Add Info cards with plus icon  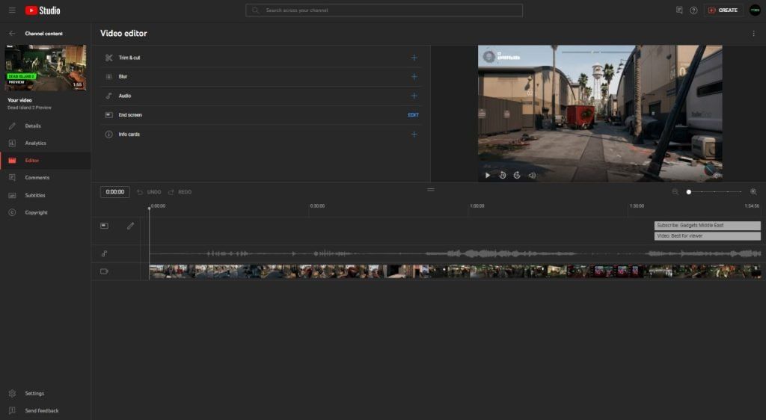[x=414, y=135]
